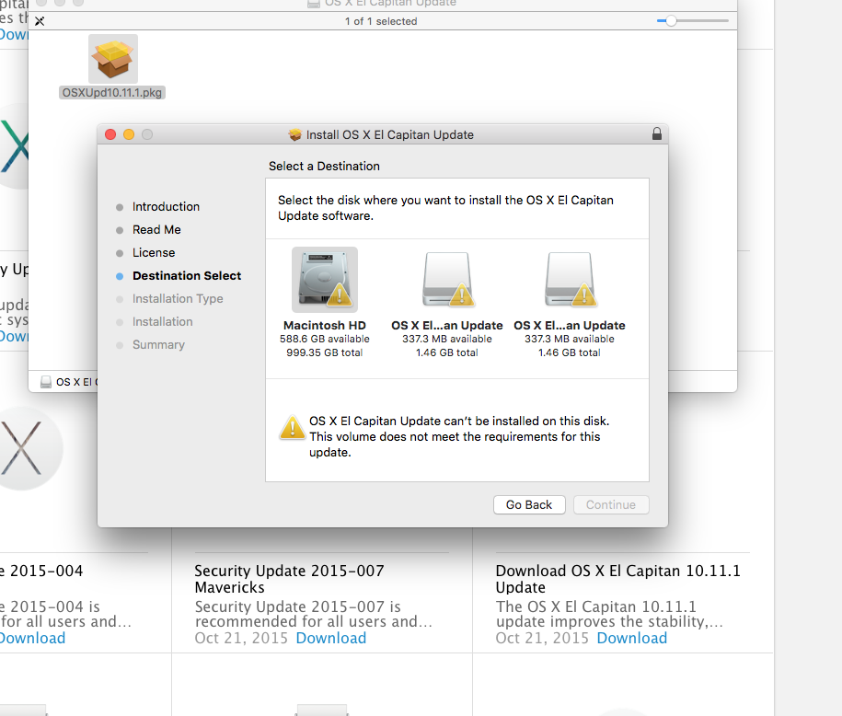
Task: Click the OS X El Capitan disk path item
Action: tap(69, 382)
